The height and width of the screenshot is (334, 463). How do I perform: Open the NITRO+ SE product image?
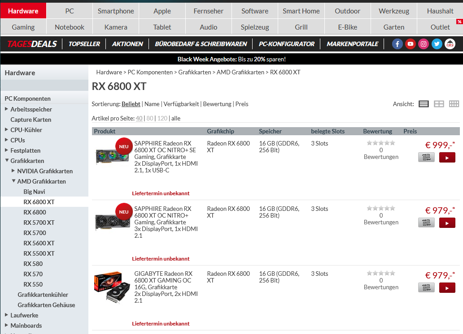coord(113,156)
